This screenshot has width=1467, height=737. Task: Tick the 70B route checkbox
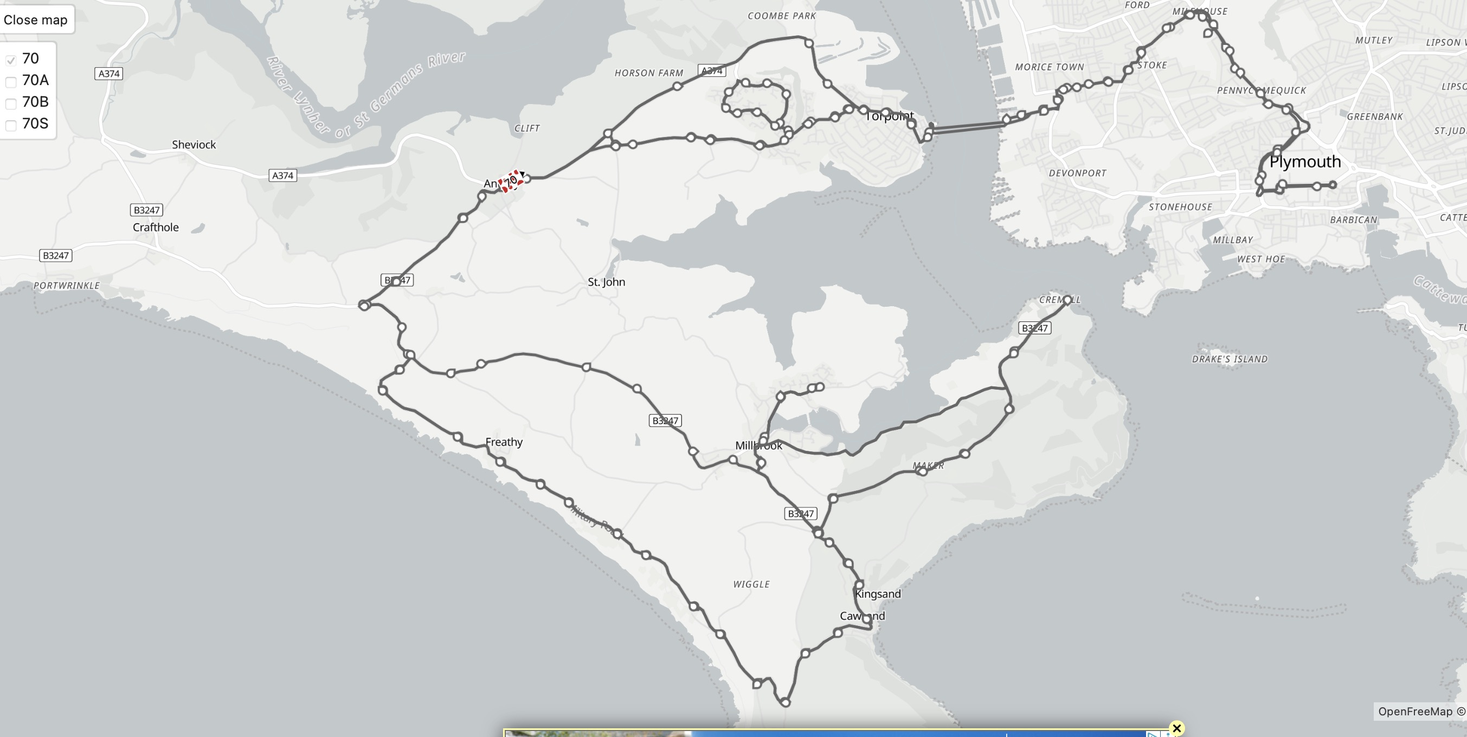(x=11, y=104)
